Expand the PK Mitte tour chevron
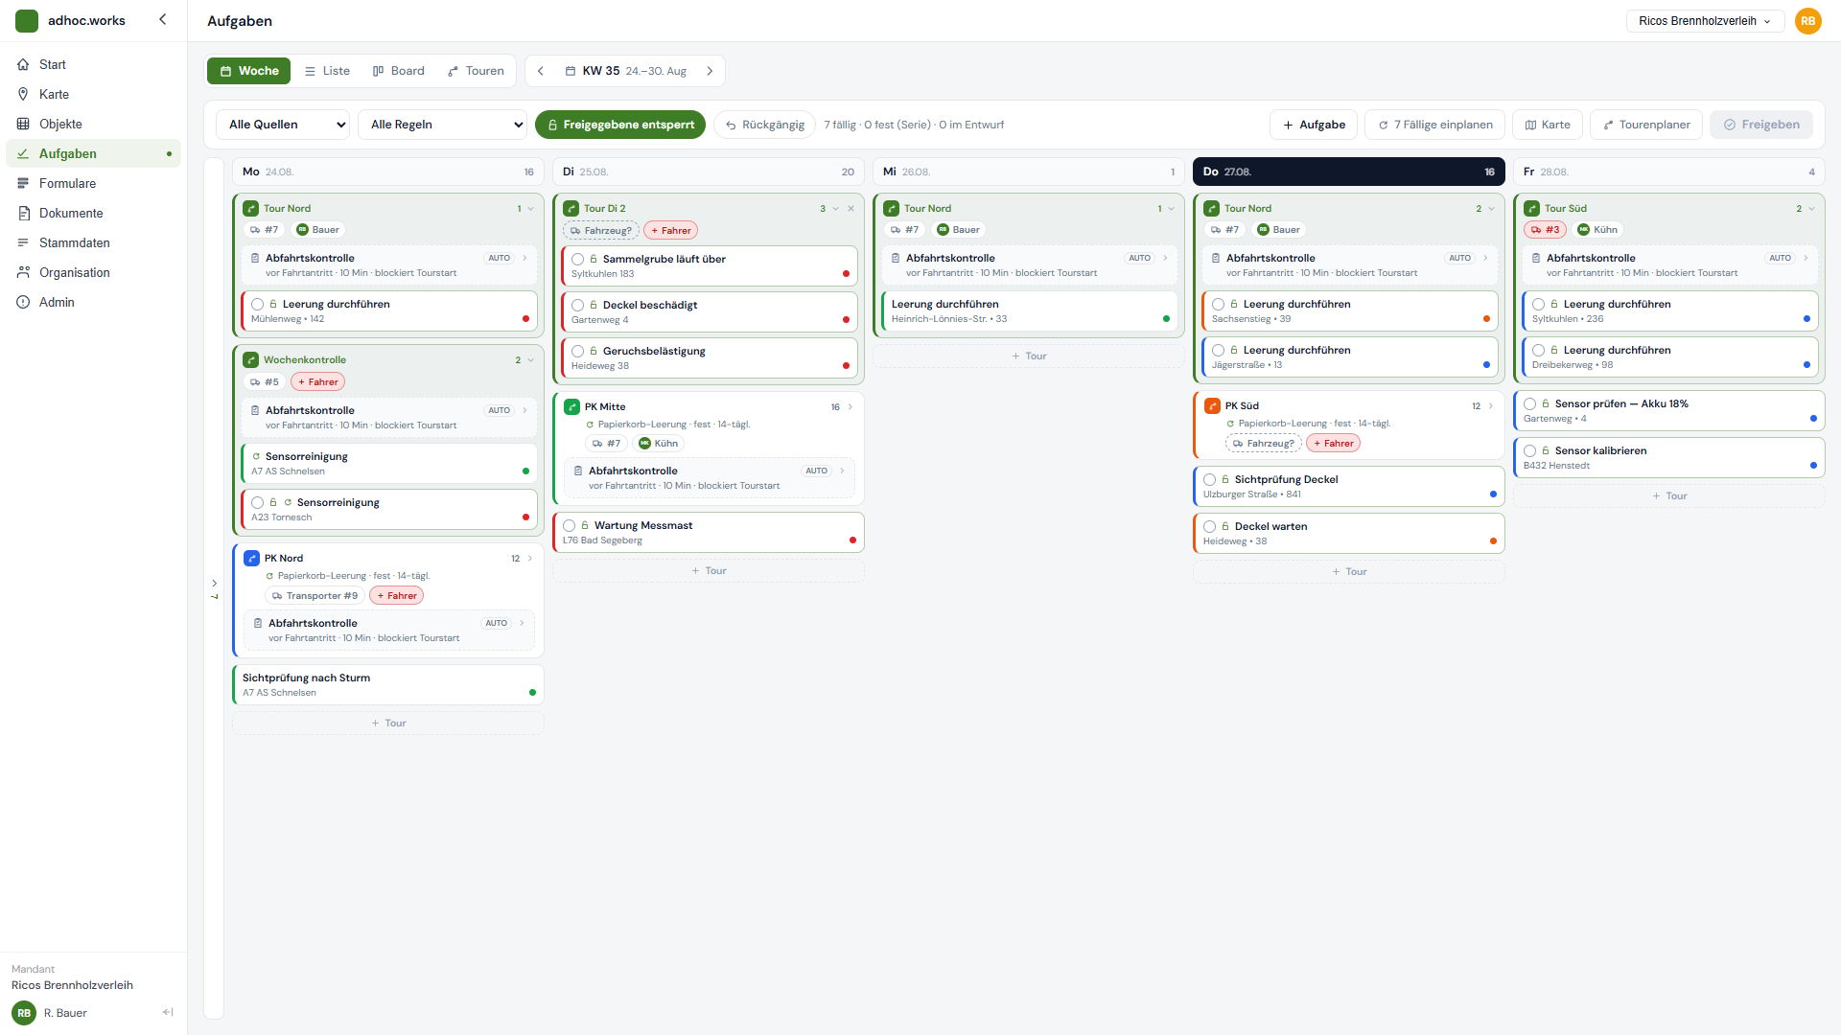 (851, 407)
